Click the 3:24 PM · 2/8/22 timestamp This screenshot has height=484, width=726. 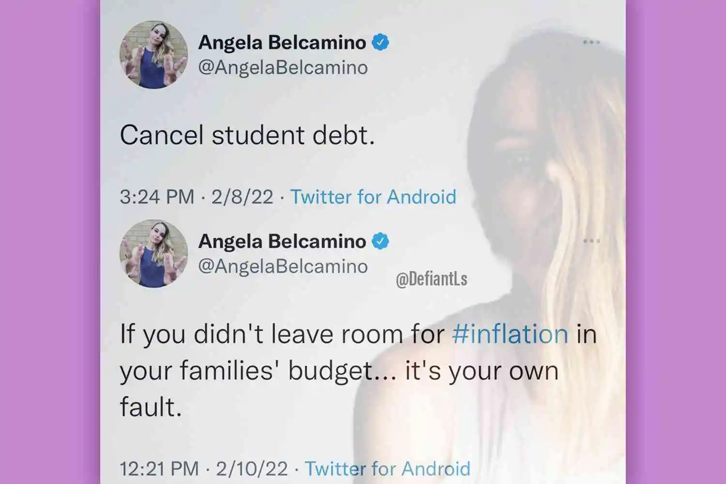(196, 197)
